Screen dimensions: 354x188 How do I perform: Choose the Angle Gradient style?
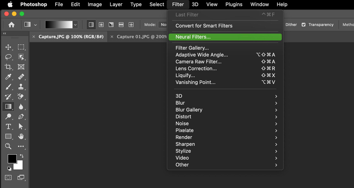tap(111, 25)
